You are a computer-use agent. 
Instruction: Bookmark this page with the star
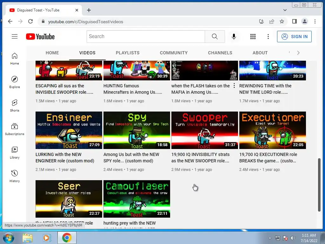[x=282, y=21]
